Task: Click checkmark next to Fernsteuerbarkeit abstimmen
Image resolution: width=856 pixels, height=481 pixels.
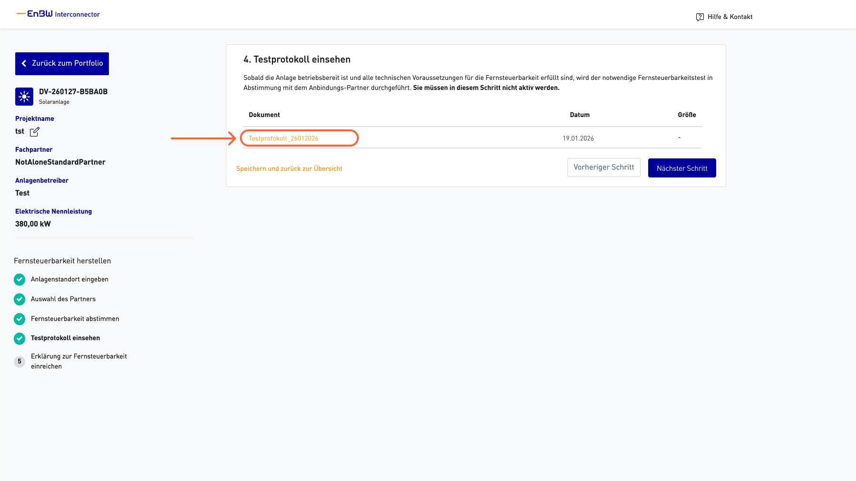Action: (x=19, y=319)
